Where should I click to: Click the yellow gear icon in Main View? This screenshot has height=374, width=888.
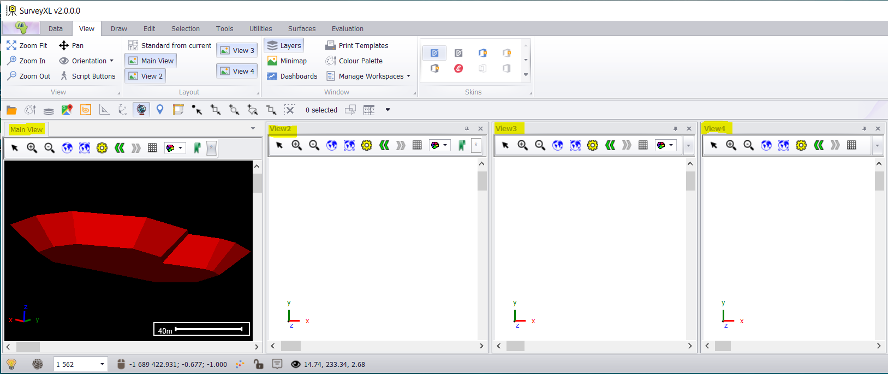coord(102,148)
